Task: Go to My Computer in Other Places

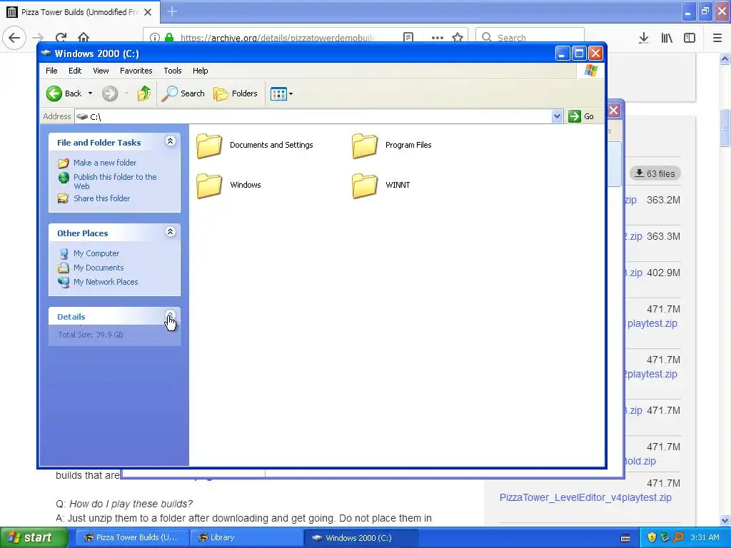Action: [96, 253]
